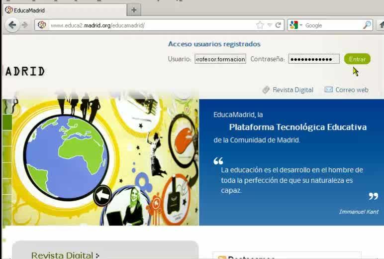
Task: Click the 'Acceso usuarios registrados' heading
Action: (214, 44)
